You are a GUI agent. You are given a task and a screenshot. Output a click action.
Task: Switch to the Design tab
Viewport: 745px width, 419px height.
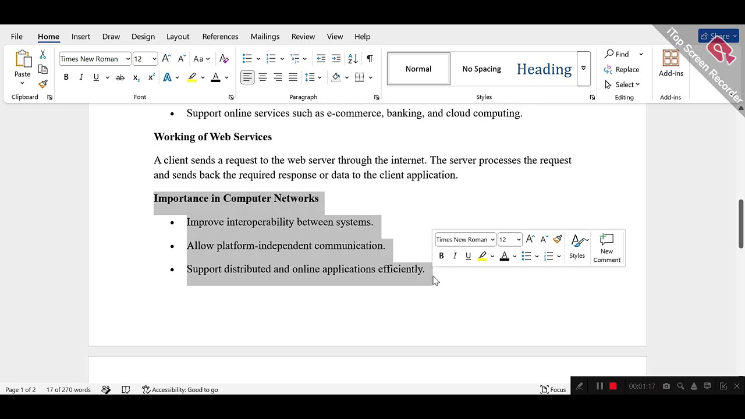143,36
